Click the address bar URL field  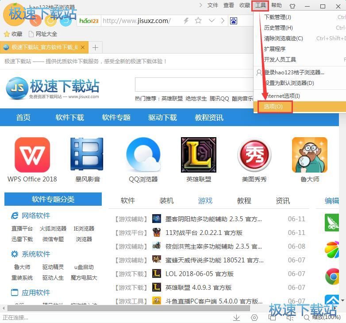click(x=141, y=21)
